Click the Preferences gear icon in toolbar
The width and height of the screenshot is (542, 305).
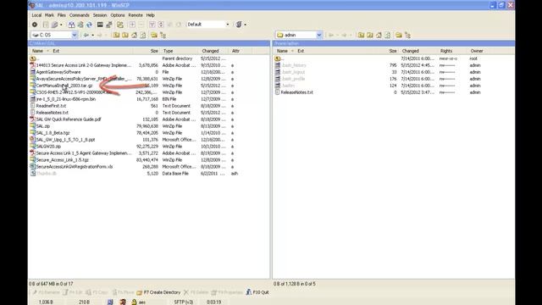(x=35, y=25)
